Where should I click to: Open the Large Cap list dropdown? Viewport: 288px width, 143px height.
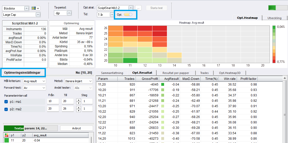38,15
